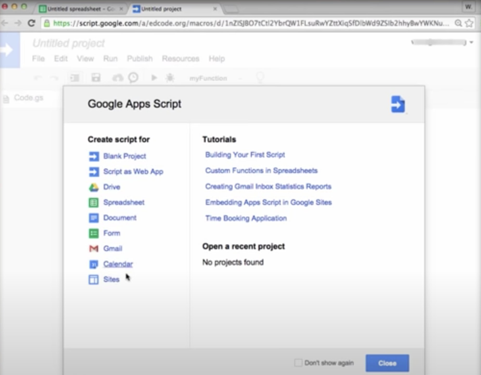Click the Sites layout icon
481x375 pixels.
coord(94,279)
